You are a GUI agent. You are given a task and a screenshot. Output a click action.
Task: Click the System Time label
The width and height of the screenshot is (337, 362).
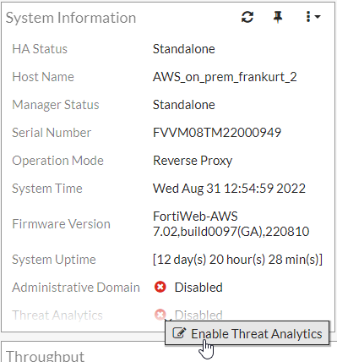click(47, 189)
